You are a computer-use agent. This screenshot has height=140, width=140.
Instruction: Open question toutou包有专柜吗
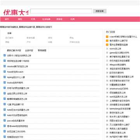(x=15, y=83)
